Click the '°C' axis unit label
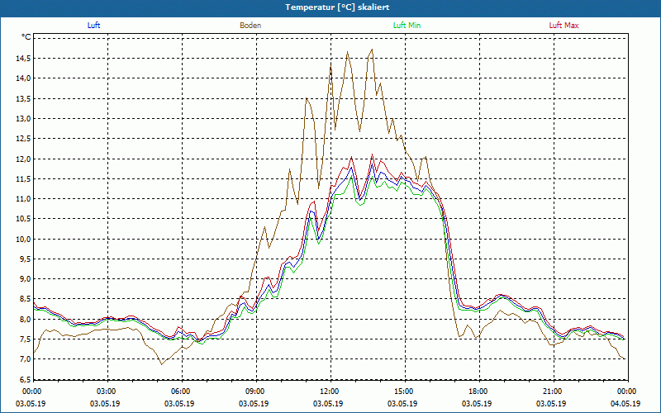This screenshot has width=661, height=413. click(x=26, y=37)
